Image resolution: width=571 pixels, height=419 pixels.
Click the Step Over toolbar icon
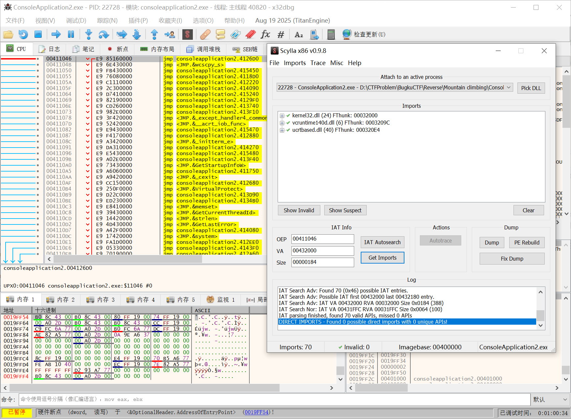coord(104,34)
